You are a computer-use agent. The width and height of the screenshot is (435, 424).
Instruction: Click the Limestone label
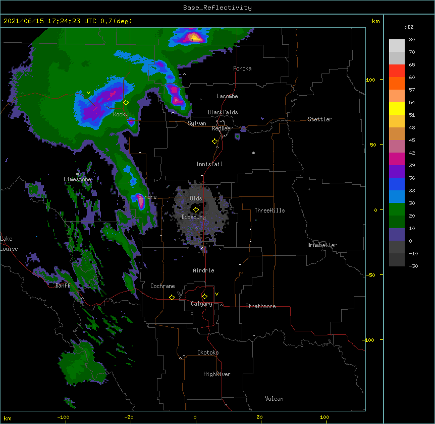coord(77,179)
